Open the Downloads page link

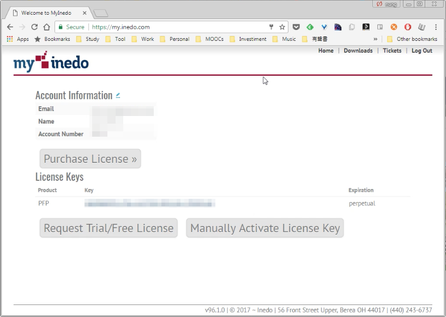pos(358,51)
